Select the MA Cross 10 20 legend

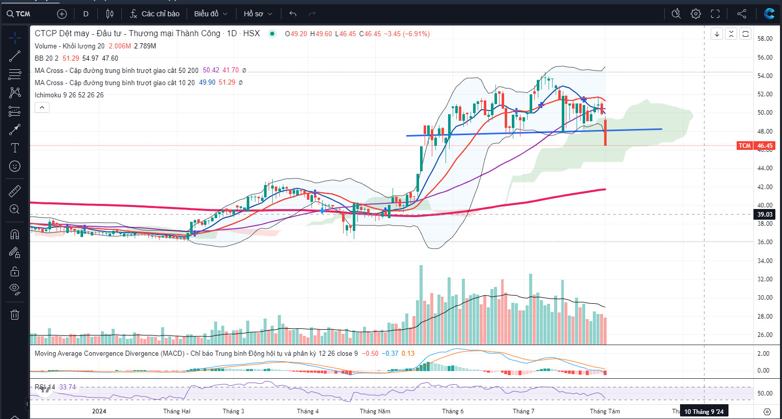[115, 83]
